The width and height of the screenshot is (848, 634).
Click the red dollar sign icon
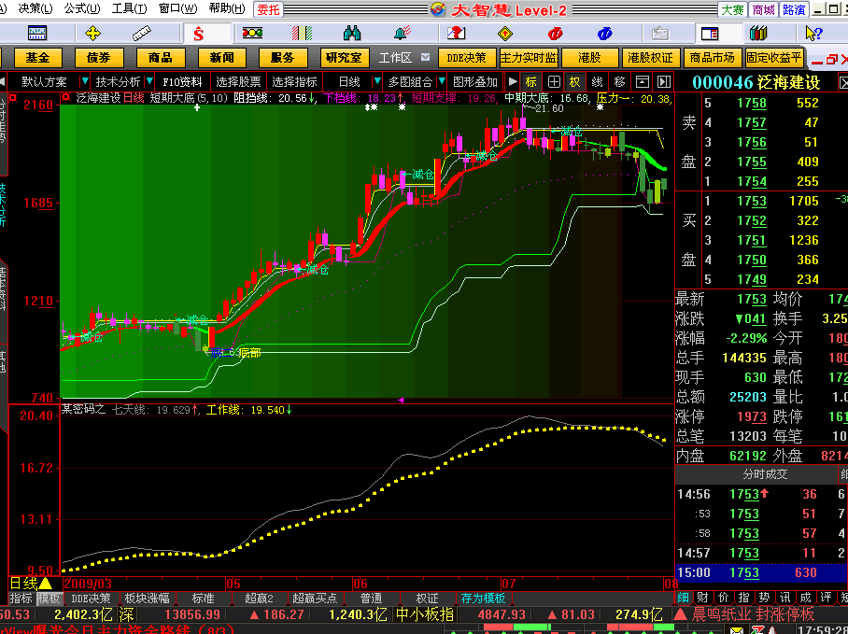(199, 34)
